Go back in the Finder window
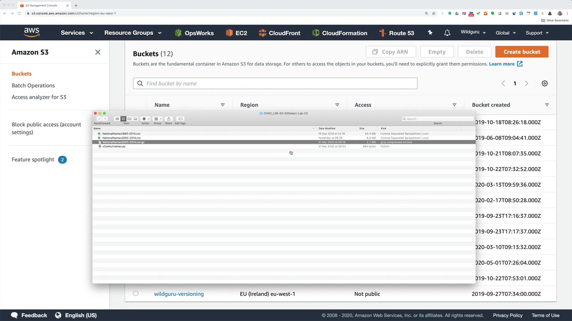This screenshot has height=321, width=572. tap(99, 119)
